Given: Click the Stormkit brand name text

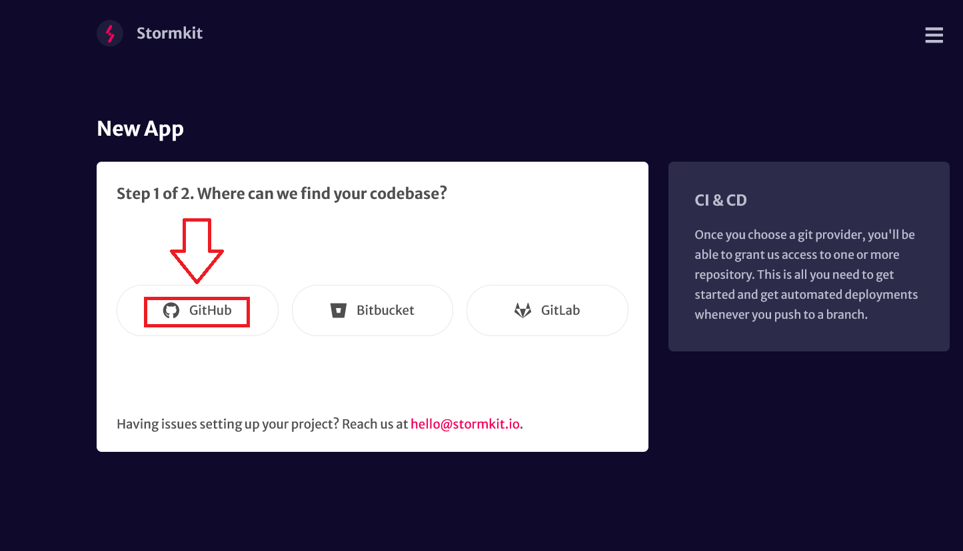Looking at the screenshot, I should [169, 33].
